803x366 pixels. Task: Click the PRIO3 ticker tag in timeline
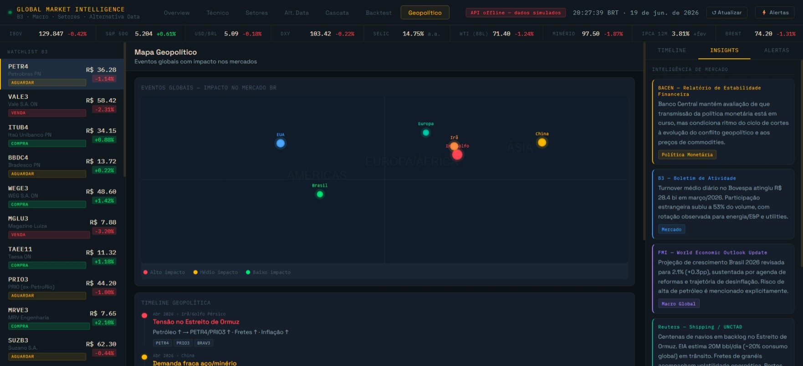[x=183, y=343]
